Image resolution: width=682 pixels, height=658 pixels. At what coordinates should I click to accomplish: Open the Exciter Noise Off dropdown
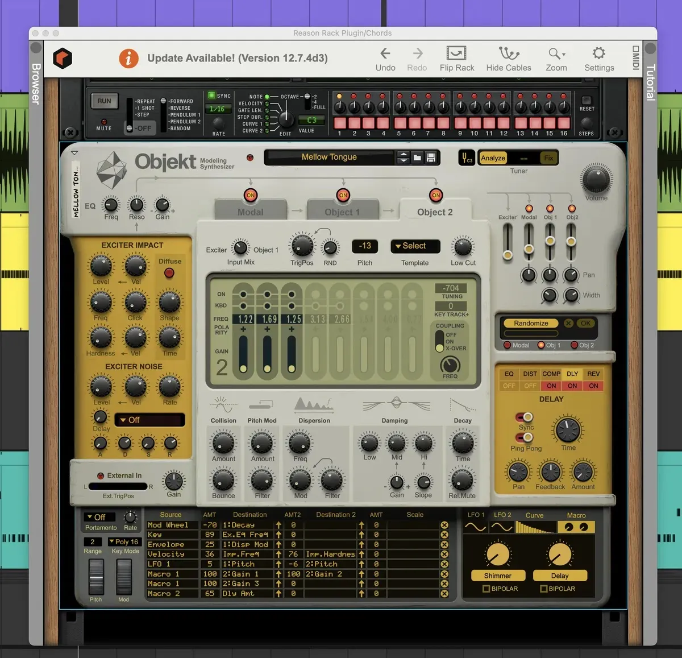(x=149, y=420)
